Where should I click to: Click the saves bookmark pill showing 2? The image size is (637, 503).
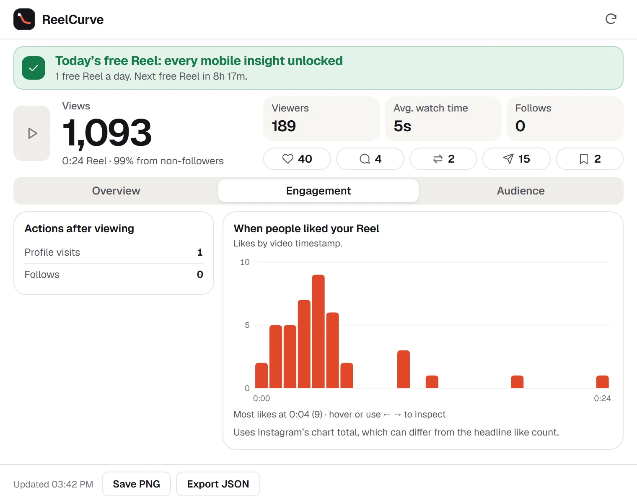[x=590, y=159]
